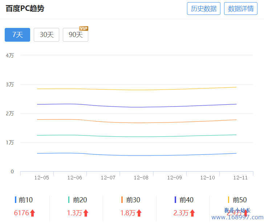
Task: Click the 2万 y-axis label
Action: [9, 113]
